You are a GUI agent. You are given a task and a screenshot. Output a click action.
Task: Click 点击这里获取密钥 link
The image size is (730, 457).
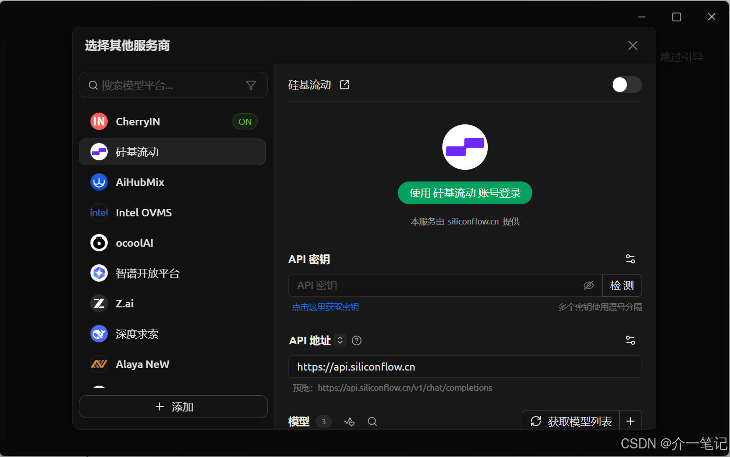pyautogui.click(x=326, y=307)
